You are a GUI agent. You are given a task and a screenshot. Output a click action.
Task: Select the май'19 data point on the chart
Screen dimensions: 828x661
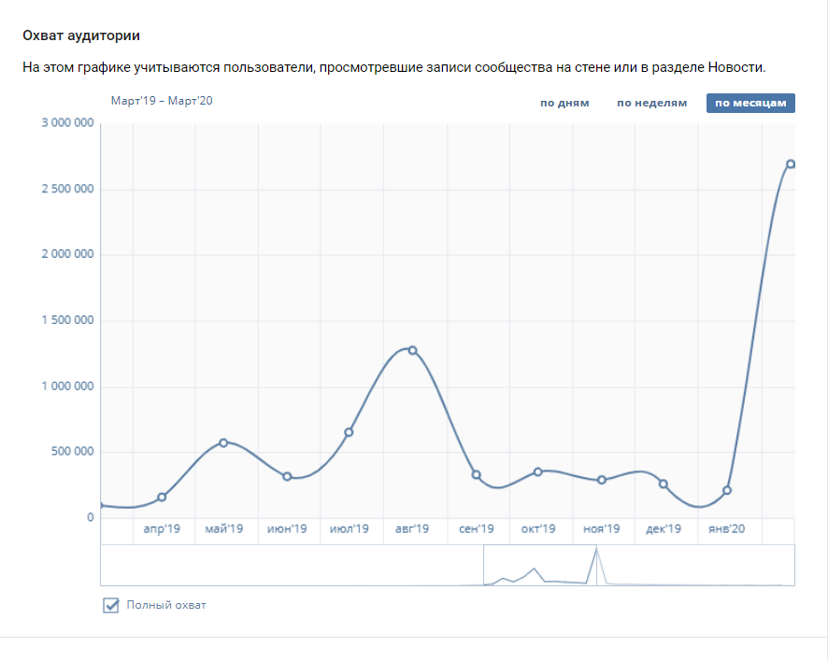(223, 443)
